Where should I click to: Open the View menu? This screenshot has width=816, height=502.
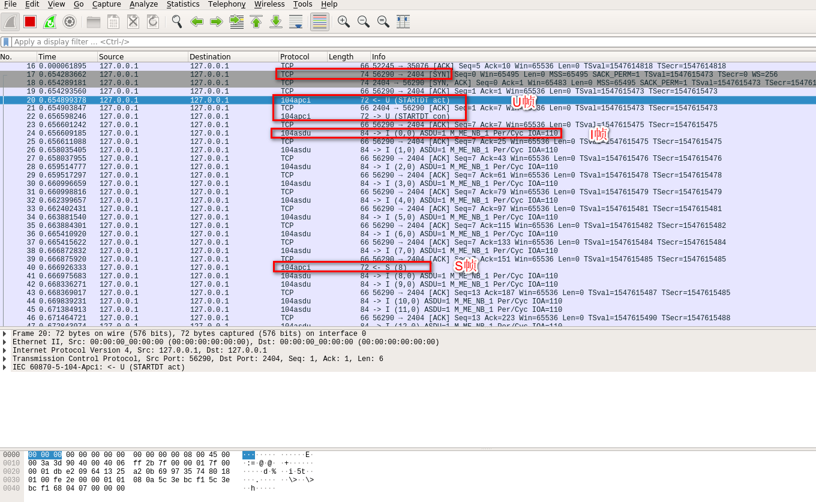(56, 4)
